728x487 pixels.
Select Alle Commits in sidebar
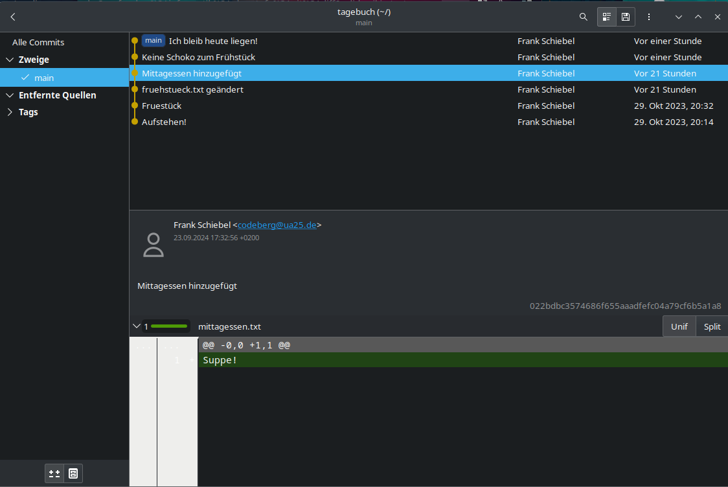38,42
